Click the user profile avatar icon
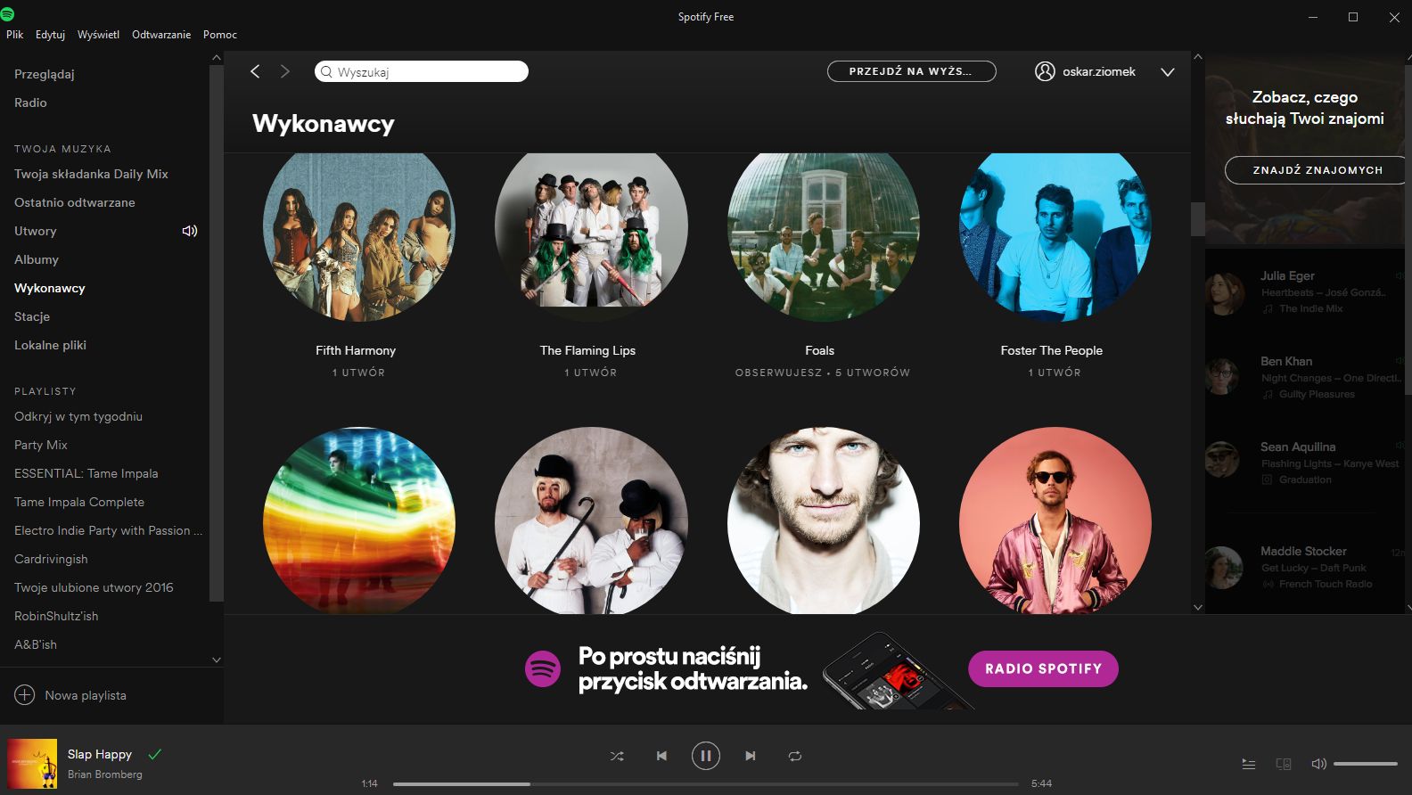1412x795 pixels. 1045,71
